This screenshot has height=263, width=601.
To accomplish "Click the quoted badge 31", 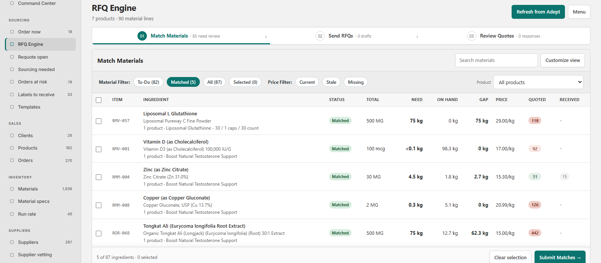I will point(535,177).
